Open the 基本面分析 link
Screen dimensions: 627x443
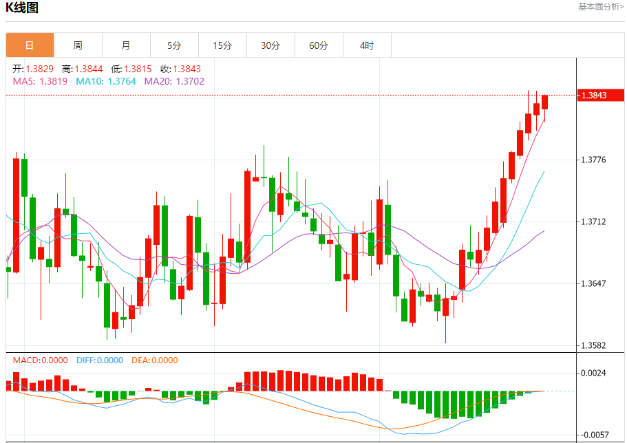click(601, 7)
